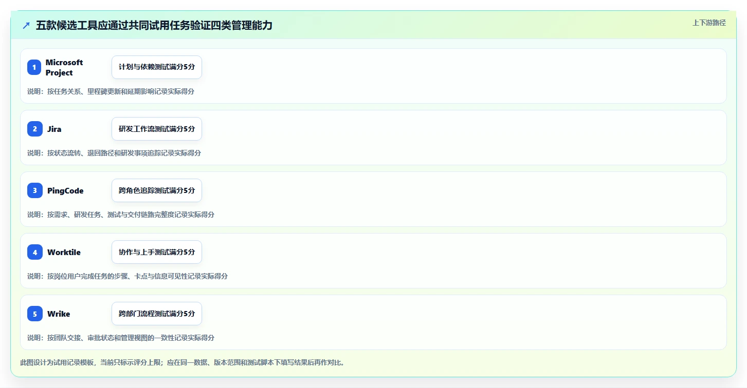Select the 跨角色追踪测试满分5分 pill
Image resolution: width=747 pixels, height=388 pixels.
click(x=157, y=190)
